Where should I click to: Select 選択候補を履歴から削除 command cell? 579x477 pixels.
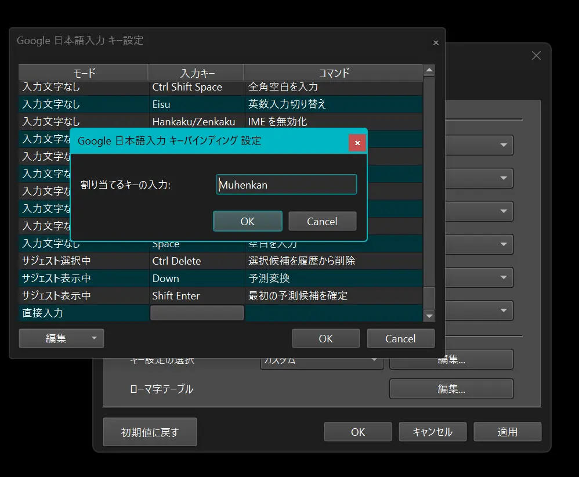click(x=334, y=261)
